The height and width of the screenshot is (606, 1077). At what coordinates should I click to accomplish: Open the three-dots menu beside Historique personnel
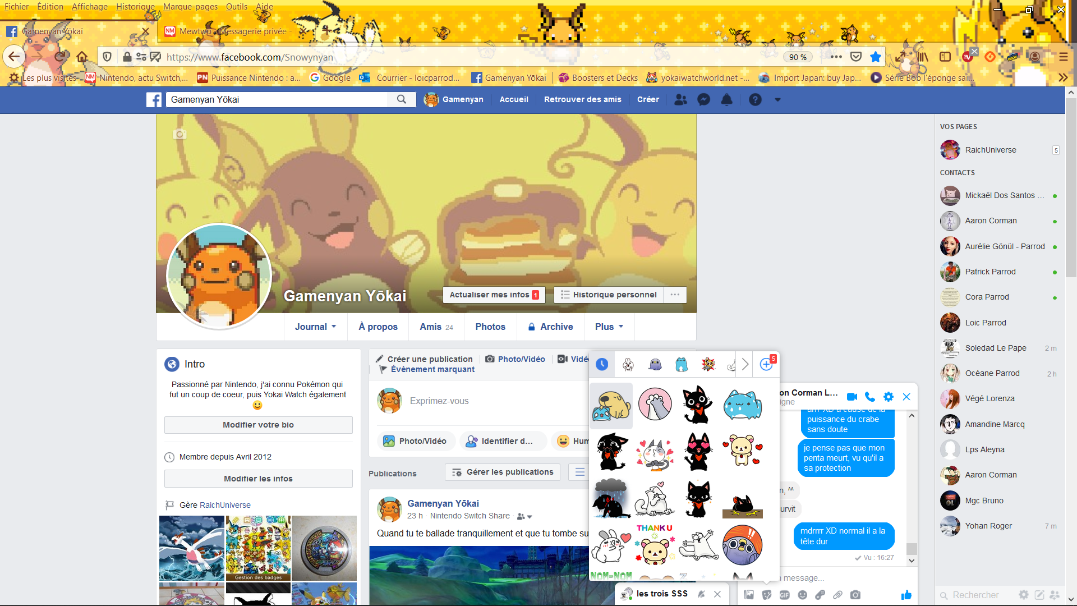[675, 295]
